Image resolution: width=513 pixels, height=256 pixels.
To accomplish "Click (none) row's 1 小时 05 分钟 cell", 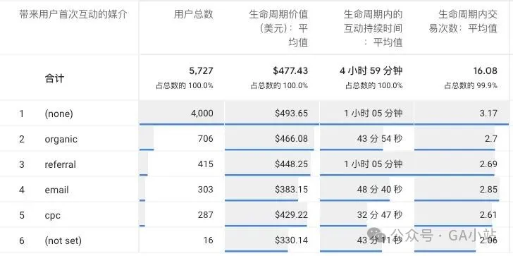I will (373, 114).
